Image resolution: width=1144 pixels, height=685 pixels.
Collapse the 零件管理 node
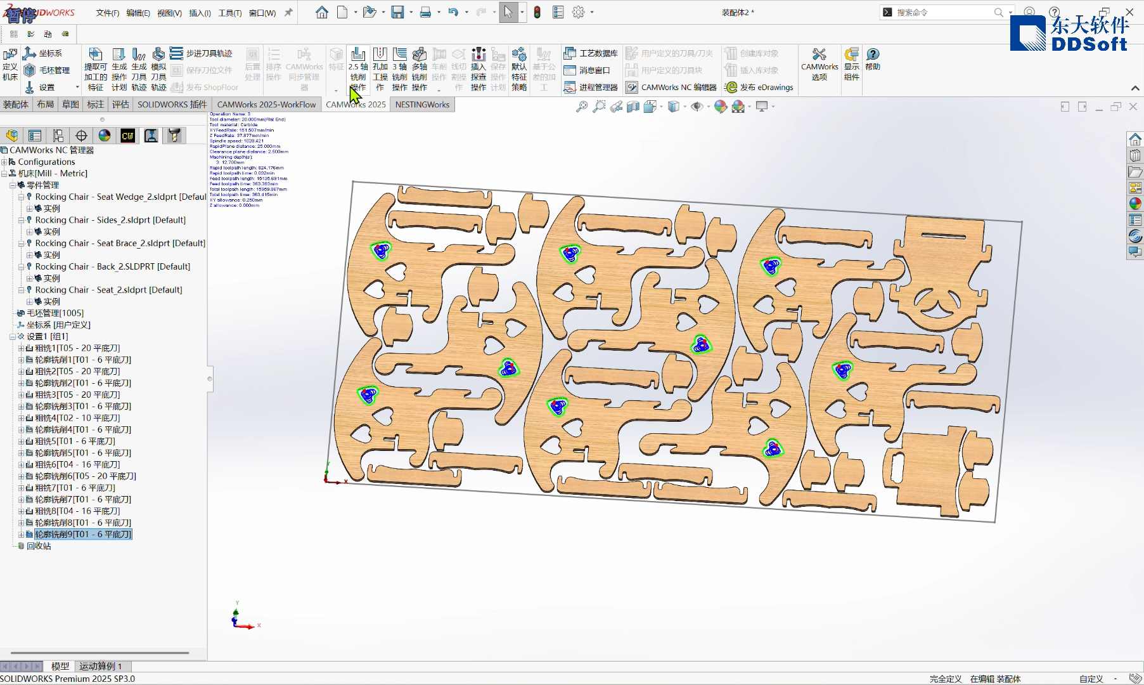tap(12, 185)
